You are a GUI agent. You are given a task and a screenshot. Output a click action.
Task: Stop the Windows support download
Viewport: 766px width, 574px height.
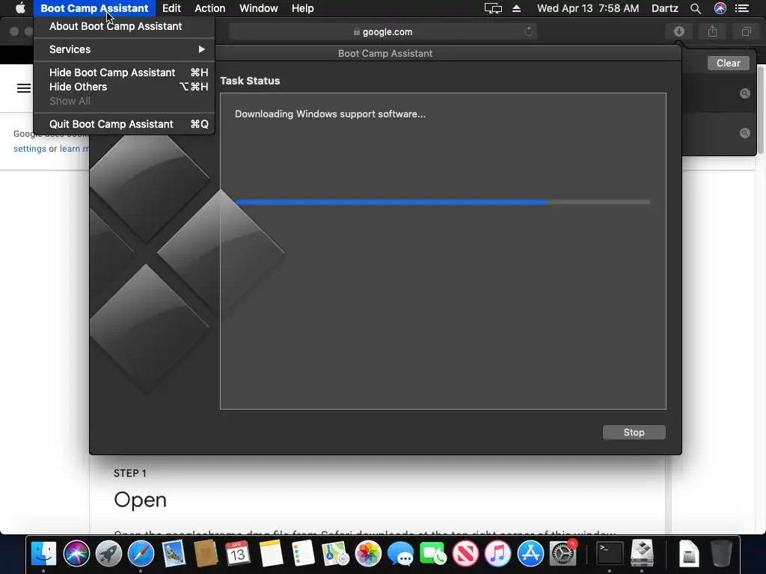click(x=634, y=433)
